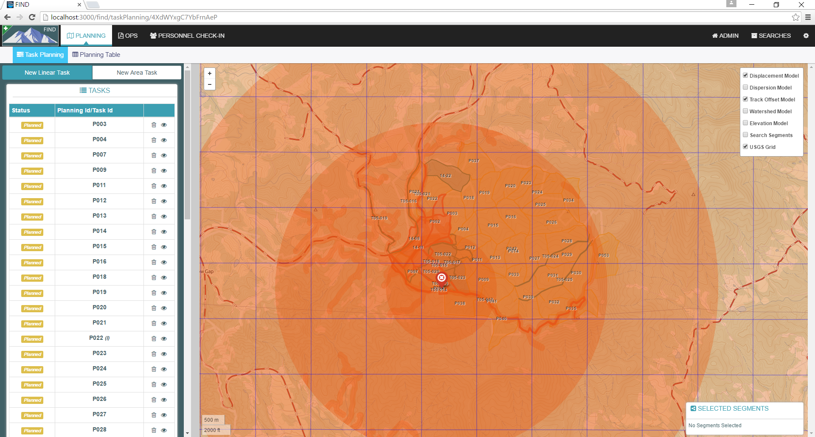The height and width of the screenshot is (437, 815).
Task: Click the sidebar scrollbar thumb
Action: point(187,144)
